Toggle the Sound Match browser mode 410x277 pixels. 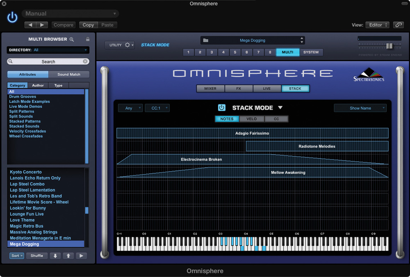[x=69, y=75]
